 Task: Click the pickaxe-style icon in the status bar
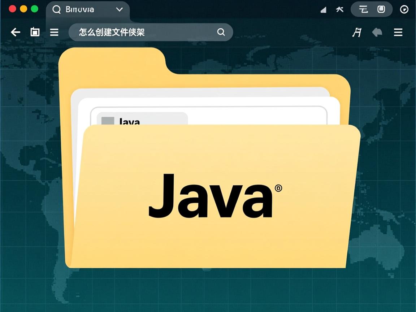(x=339, y=9)
